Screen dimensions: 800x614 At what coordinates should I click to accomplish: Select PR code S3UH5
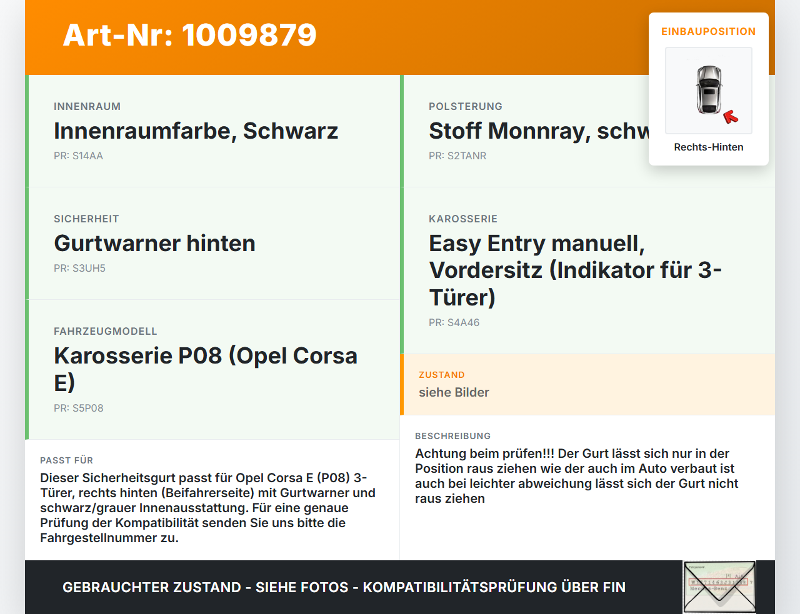click(80, 268)
